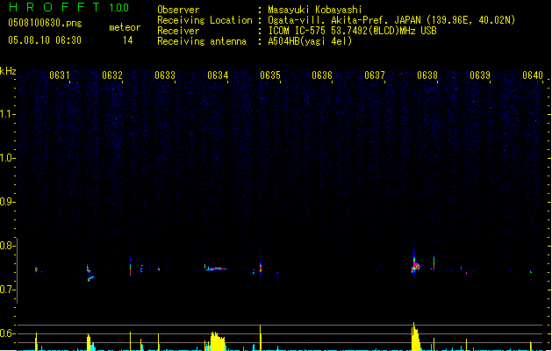This screenshot has width=552, height=351.
Task: Click the 0634 time axis label
Action: (x=218, y=75)
